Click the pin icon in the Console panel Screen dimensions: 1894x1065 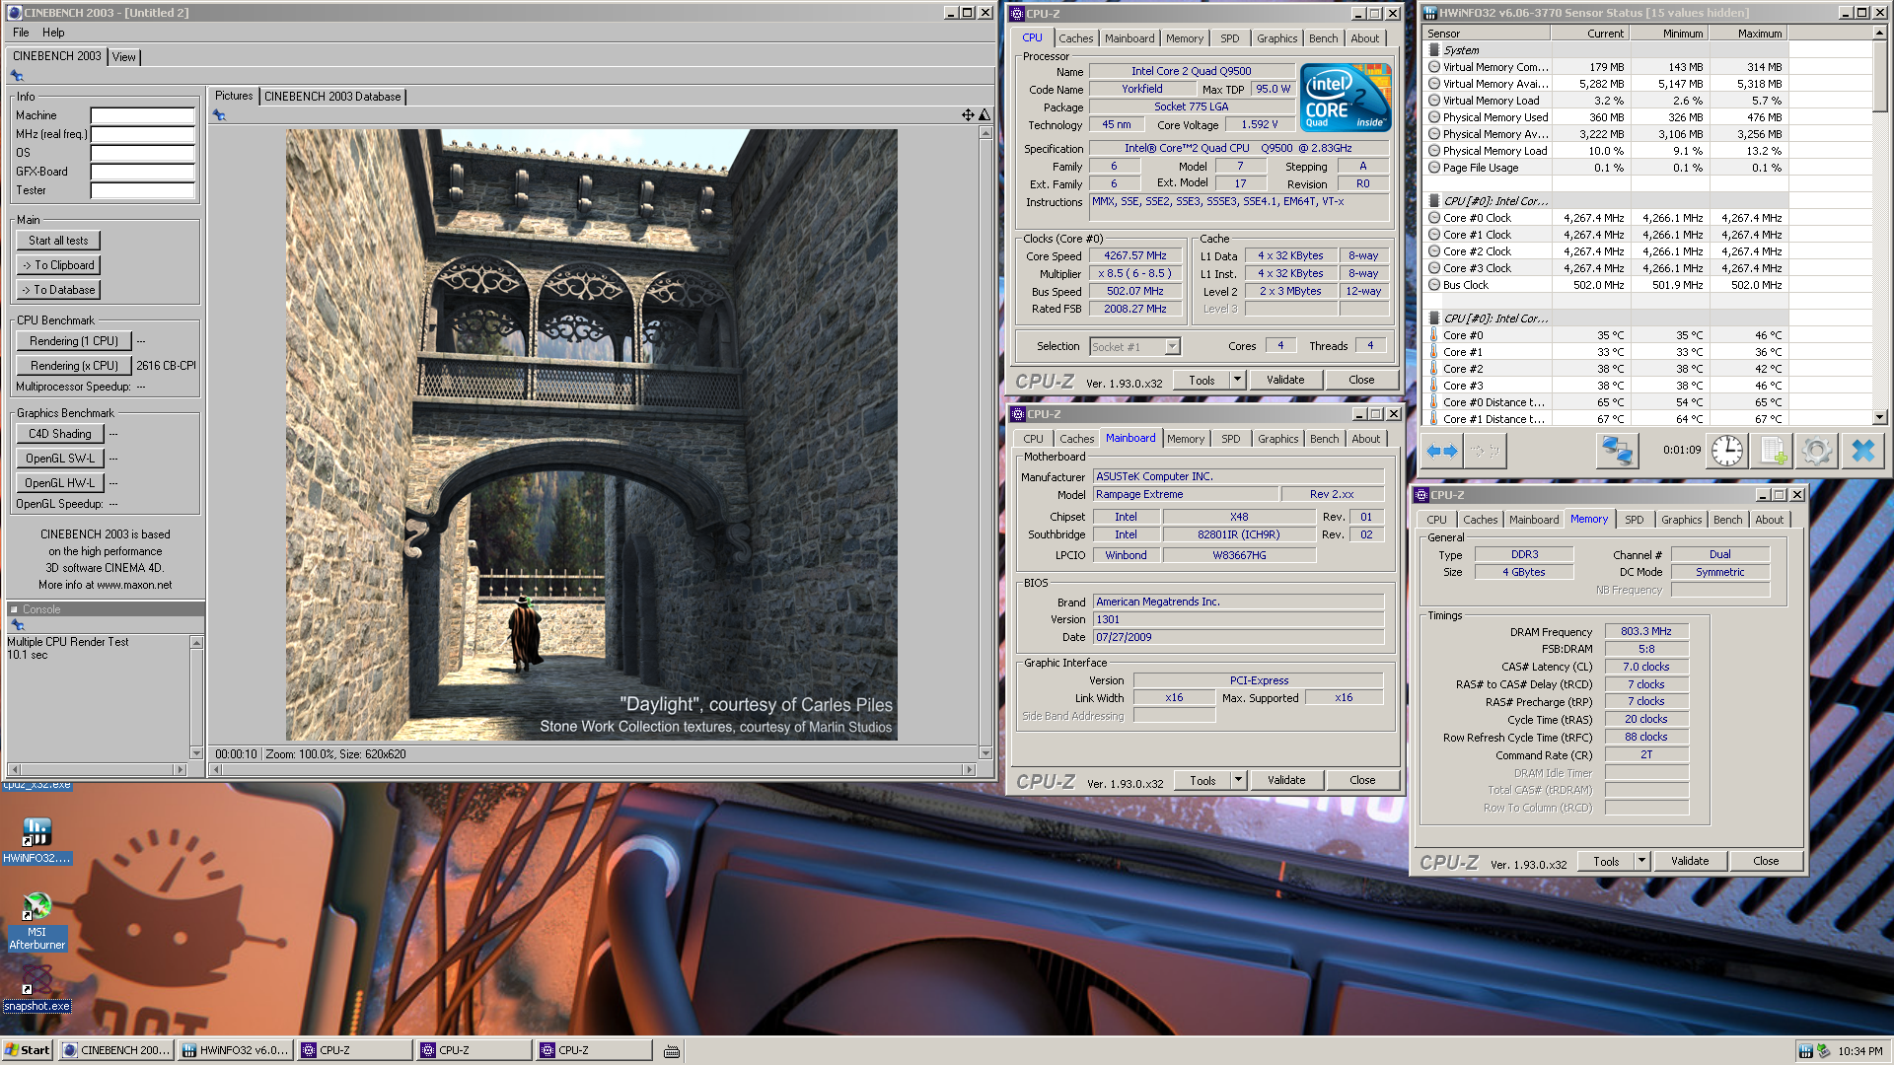tap(17, 625)
